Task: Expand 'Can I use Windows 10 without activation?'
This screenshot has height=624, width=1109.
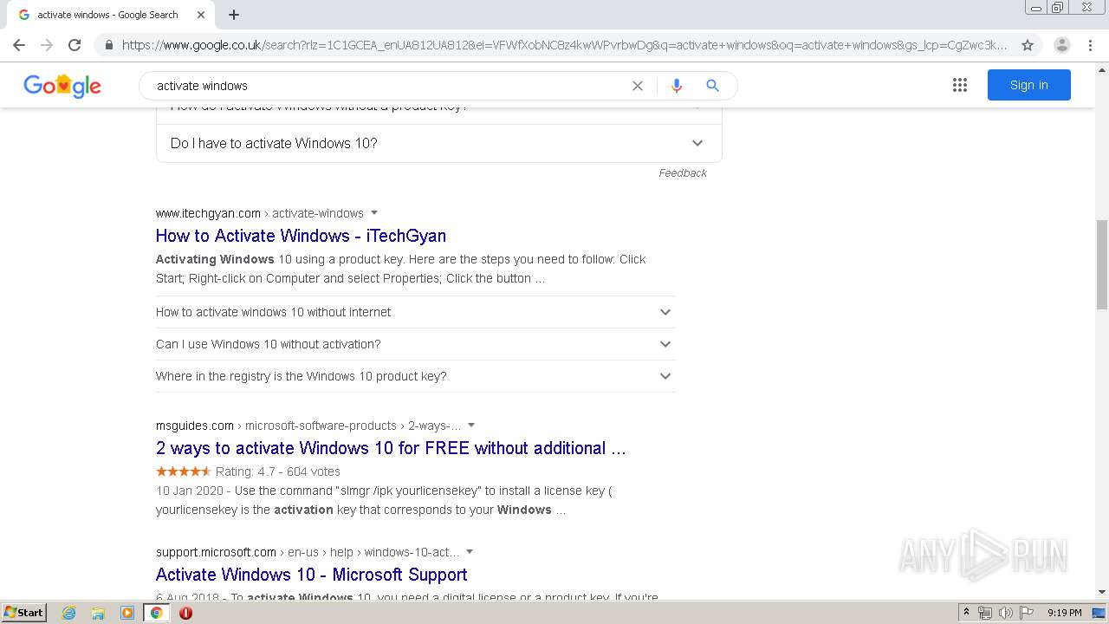Action: pos(416,344)
